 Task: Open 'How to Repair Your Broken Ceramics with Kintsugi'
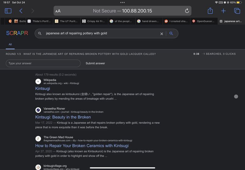[82, 146]
